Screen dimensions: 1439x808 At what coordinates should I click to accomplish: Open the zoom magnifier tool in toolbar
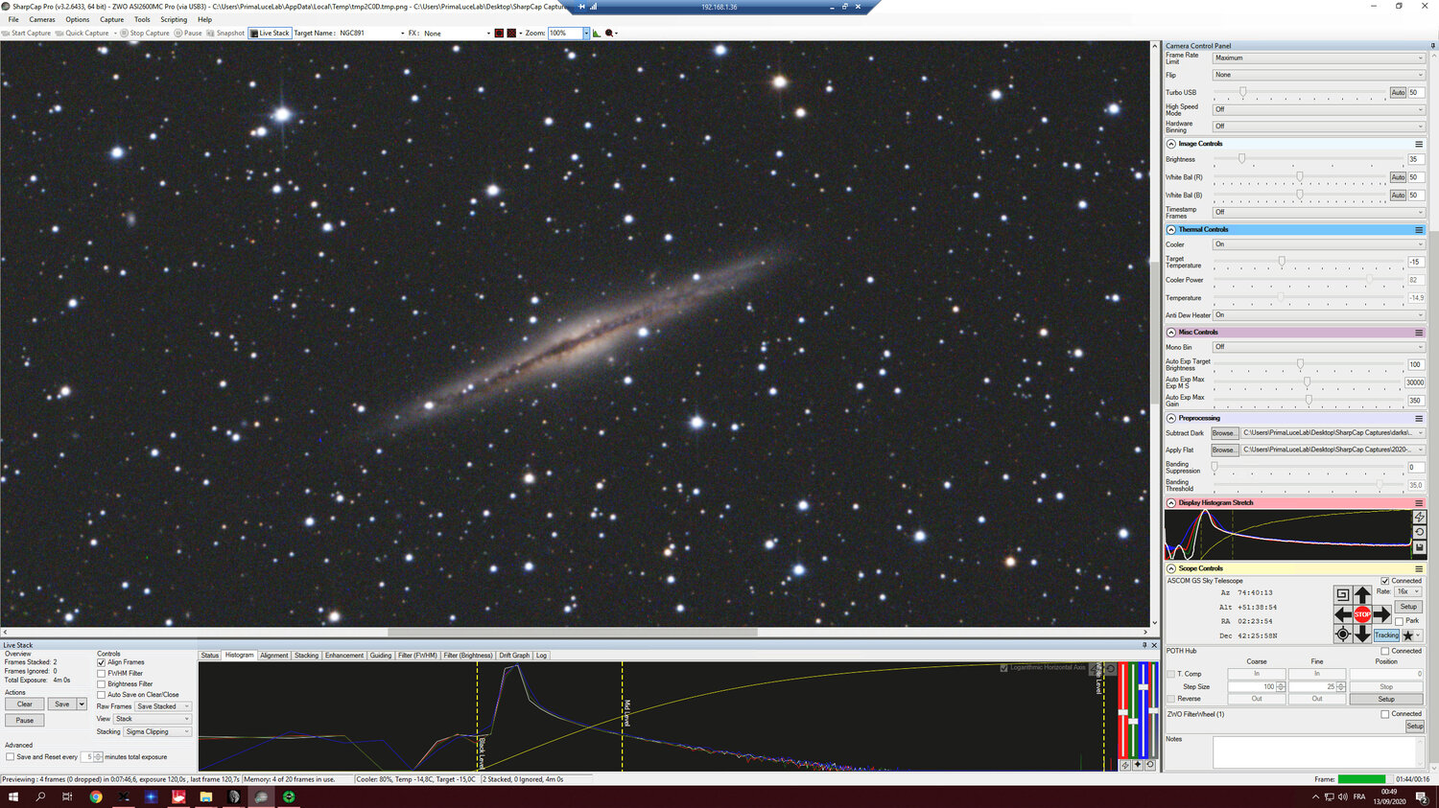pos(610,33)
